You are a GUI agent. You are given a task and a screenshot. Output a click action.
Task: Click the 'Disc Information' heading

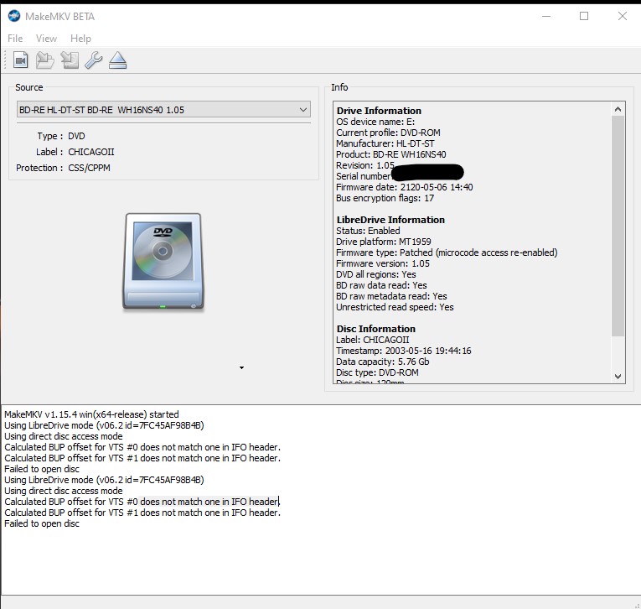375,329
